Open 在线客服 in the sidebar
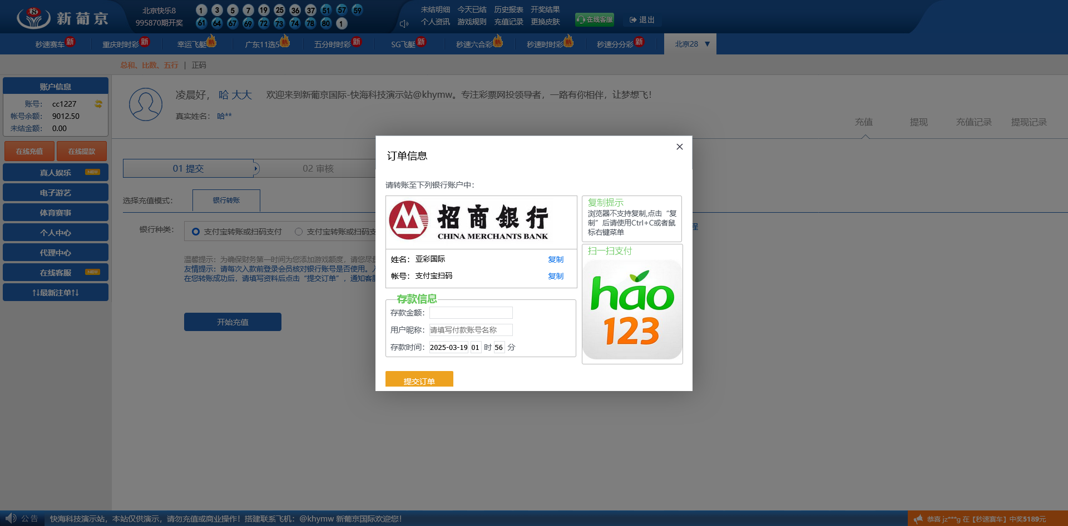1068x526 pixels. tap(56, 272)
